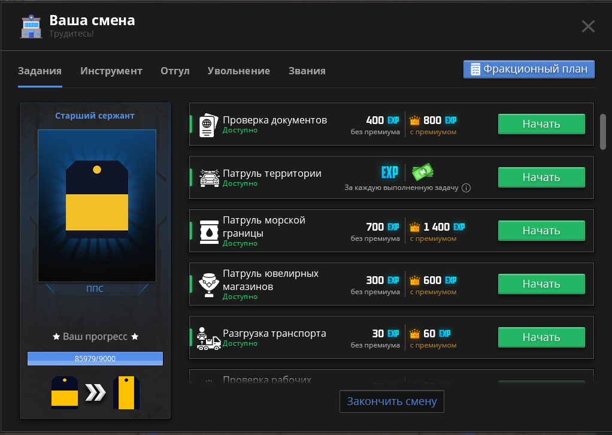Click the Разгрузка транспорта task title
Viewport: 612px width, 435px height.
click(274, 334)
